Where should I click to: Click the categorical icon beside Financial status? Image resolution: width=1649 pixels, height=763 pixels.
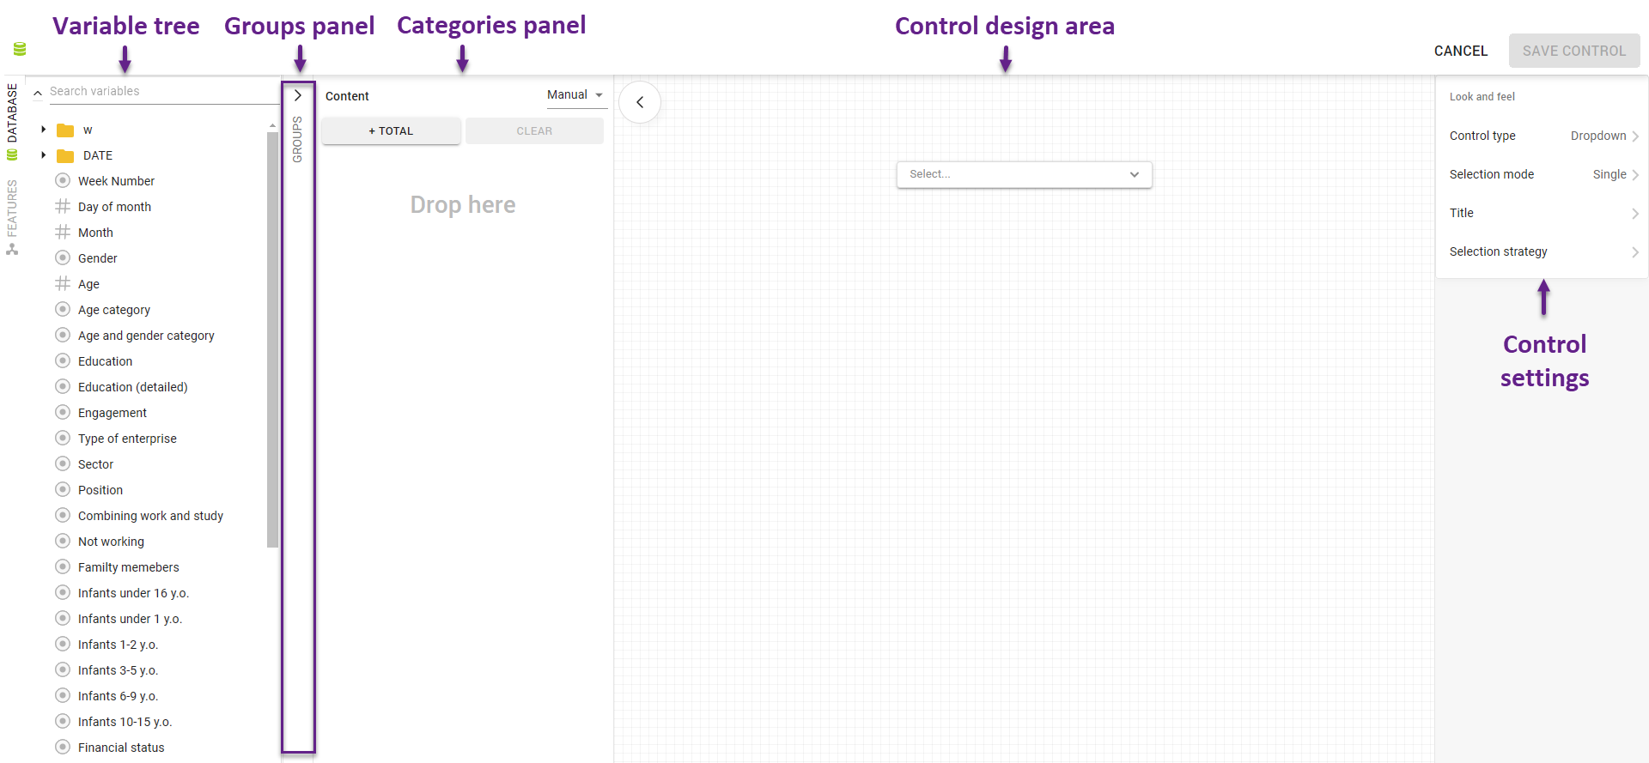click(62, 747)
